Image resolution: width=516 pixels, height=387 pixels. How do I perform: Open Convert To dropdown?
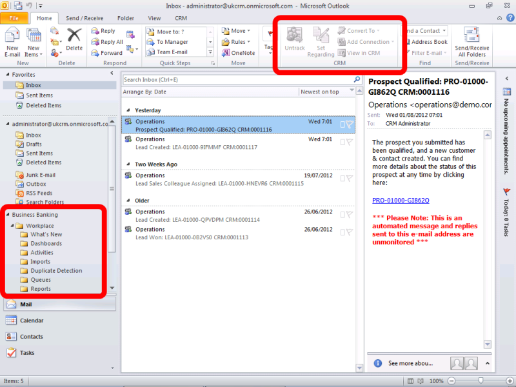359,30
